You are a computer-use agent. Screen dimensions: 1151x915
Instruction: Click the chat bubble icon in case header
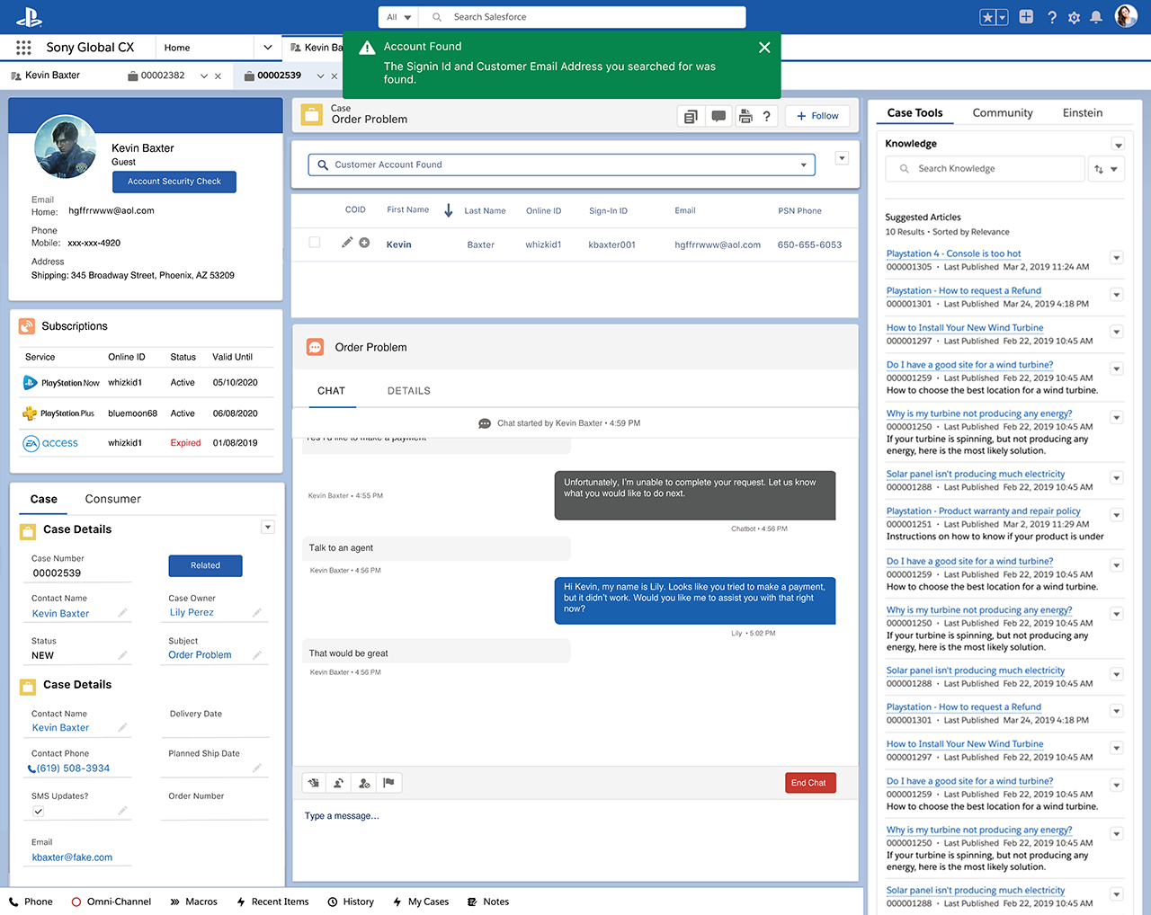[x=718, y=116]
